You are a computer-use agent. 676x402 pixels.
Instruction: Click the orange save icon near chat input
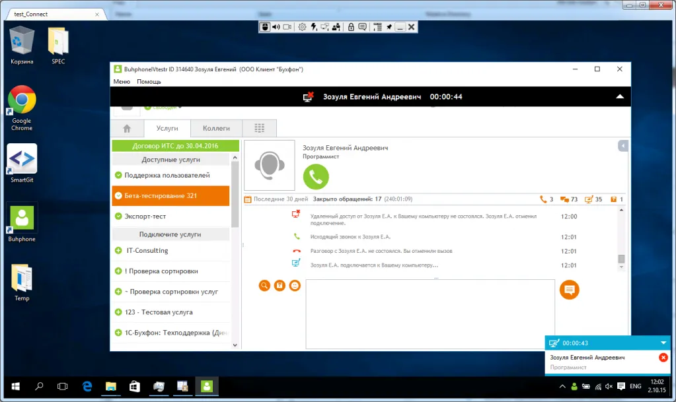[280, 285]
